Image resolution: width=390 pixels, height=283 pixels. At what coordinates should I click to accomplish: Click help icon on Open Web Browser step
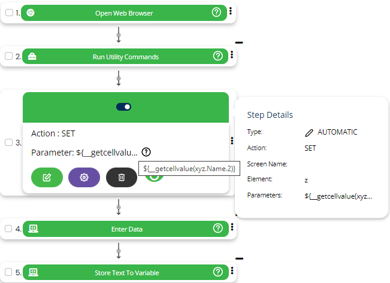(x=216, y=13)
